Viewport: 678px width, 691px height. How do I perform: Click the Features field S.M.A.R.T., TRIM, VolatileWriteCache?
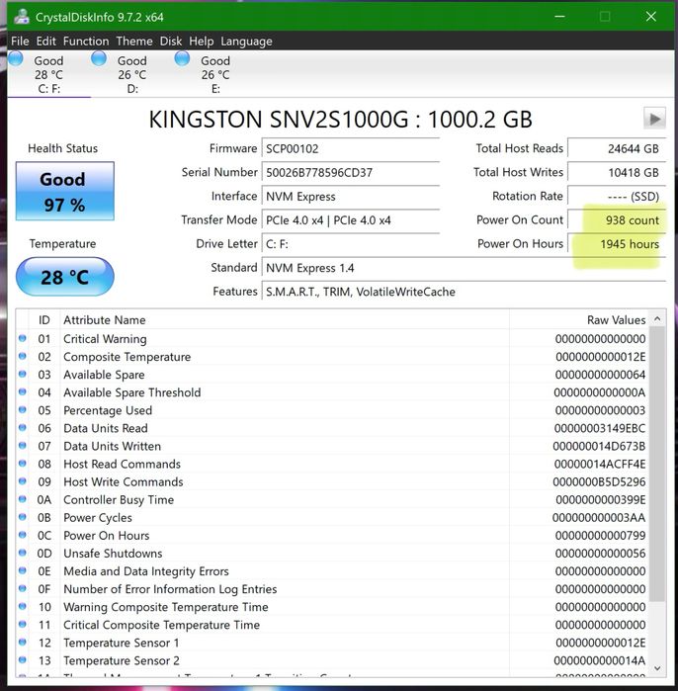click(x=464, y=292)
